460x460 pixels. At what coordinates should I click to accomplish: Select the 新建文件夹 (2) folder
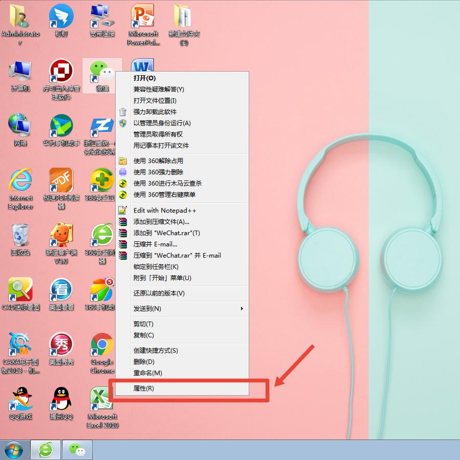pos(184,25)
